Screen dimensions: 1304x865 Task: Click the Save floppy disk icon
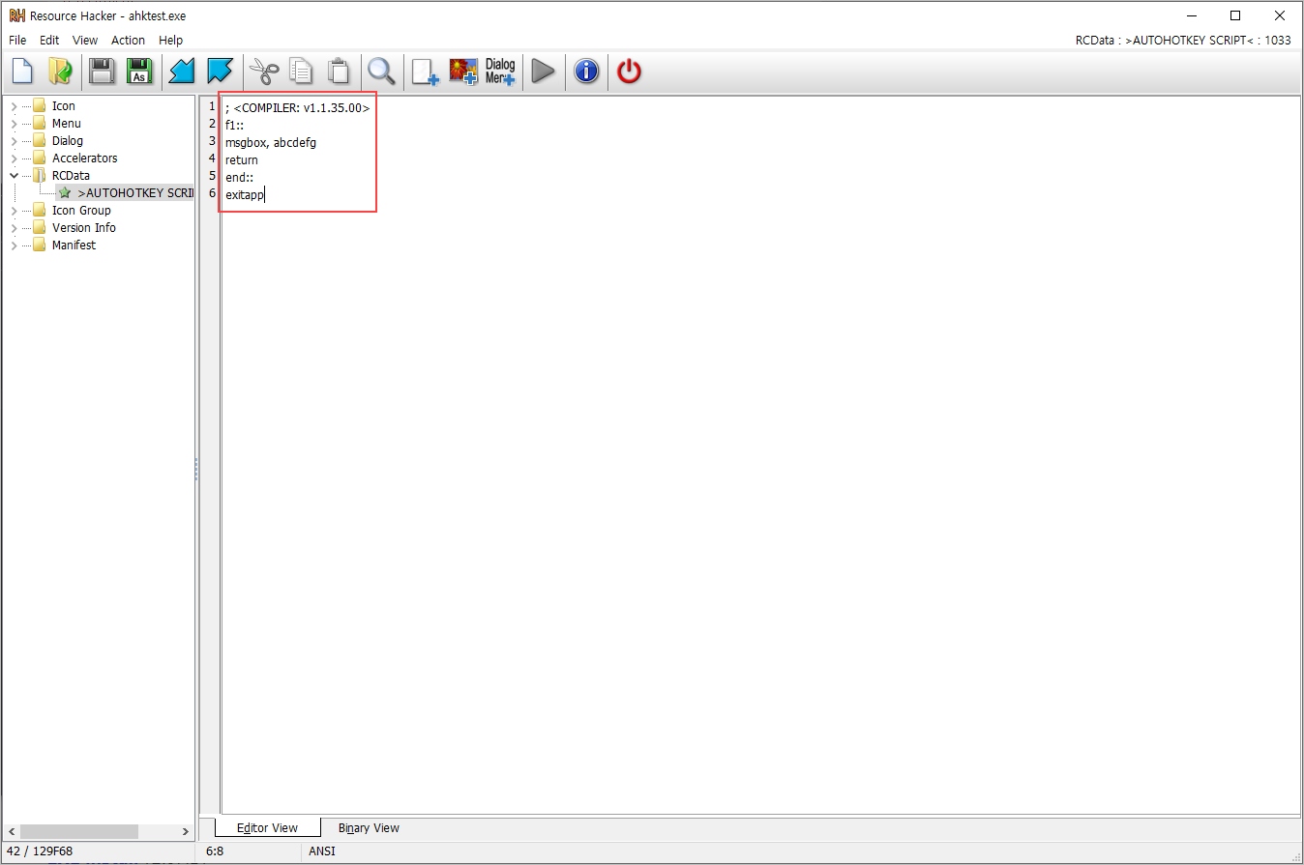click(102, 72)
